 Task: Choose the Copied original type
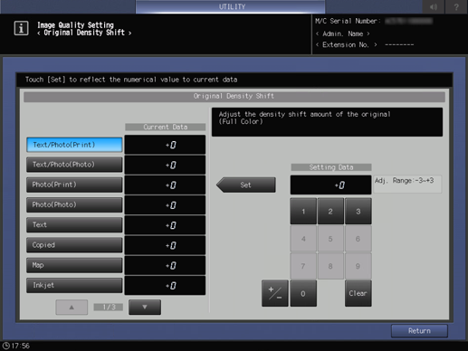74,245
